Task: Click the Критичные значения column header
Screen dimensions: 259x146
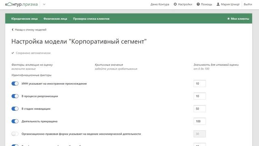Action: coord(109,65)
